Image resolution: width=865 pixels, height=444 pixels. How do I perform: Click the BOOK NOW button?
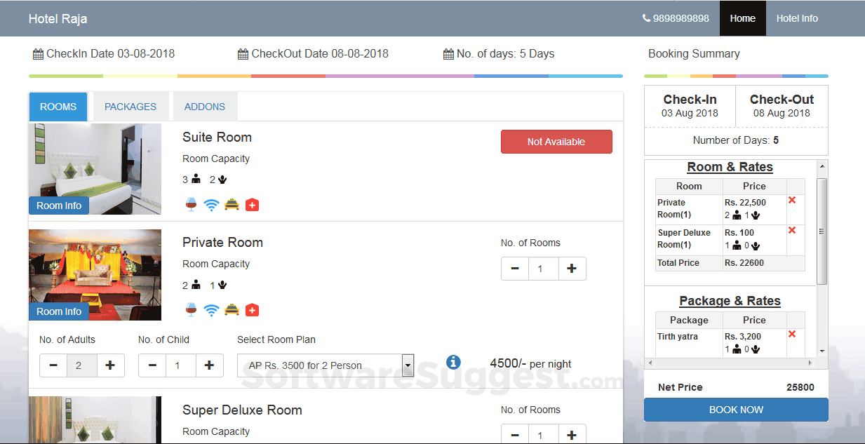tap(736, 410)
